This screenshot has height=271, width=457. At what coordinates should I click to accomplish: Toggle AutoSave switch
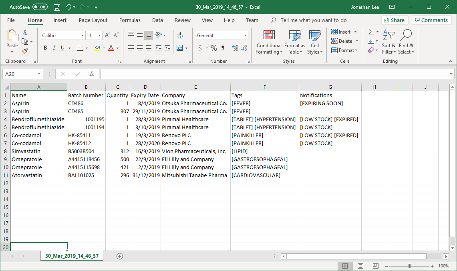pos(40,7)
